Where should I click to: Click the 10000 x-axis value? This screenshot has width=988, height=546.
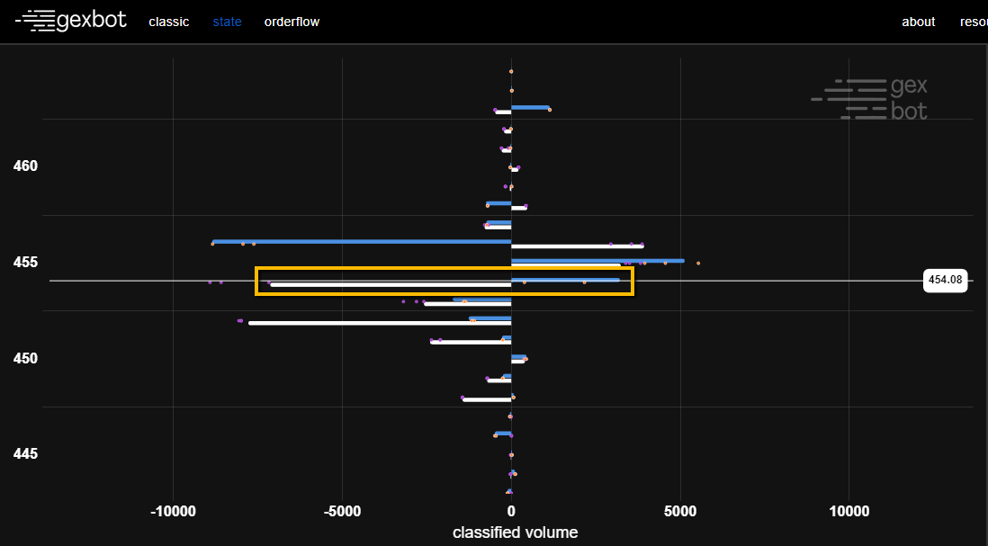(849, 511)
